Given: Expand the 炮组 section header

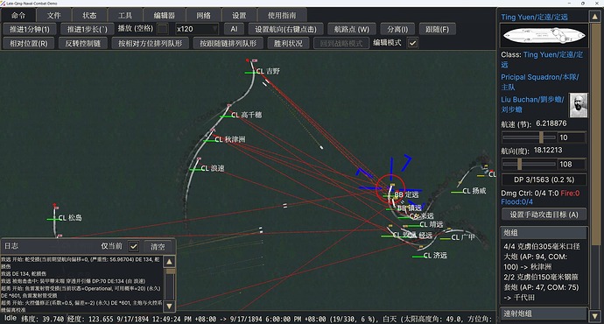Looking at the screenshot, I should (544, 232).
